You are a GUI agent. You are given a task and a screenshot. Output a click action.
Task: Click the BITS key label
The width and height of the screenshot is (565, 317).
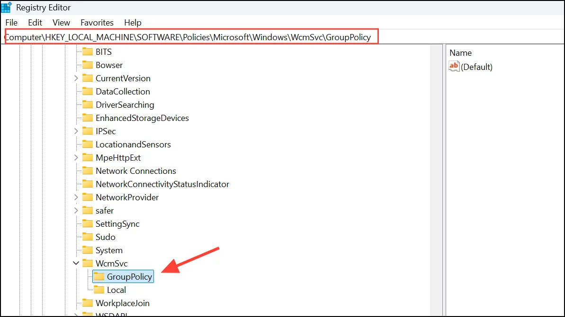(x=104, y=52)
